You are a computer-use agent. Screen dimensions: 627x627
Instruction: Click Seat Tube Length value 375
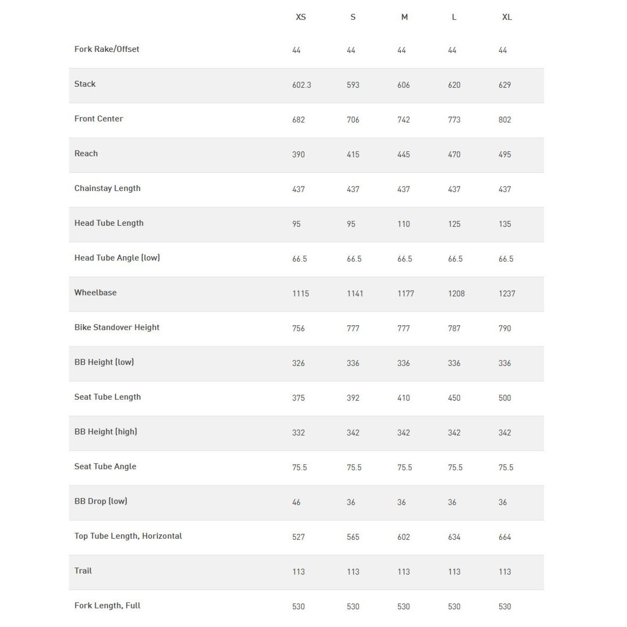coord(298,398)
